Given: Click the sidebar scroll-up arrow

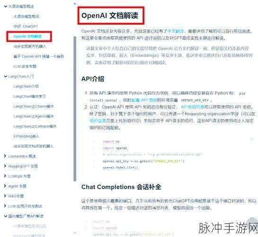Looking at the screenshot, I should point(75,3).
